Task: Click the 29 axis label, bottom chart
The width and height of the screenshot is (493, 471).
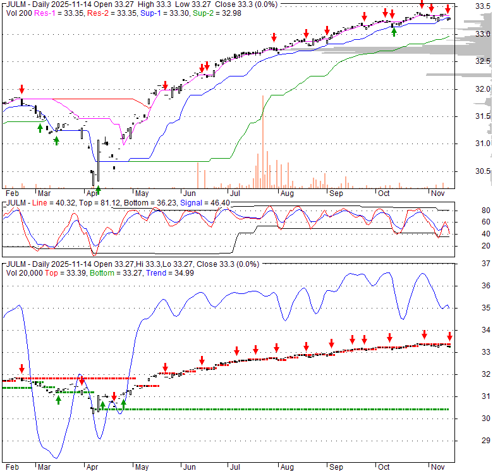Action: pyautogui.click(x=486, y=441)
